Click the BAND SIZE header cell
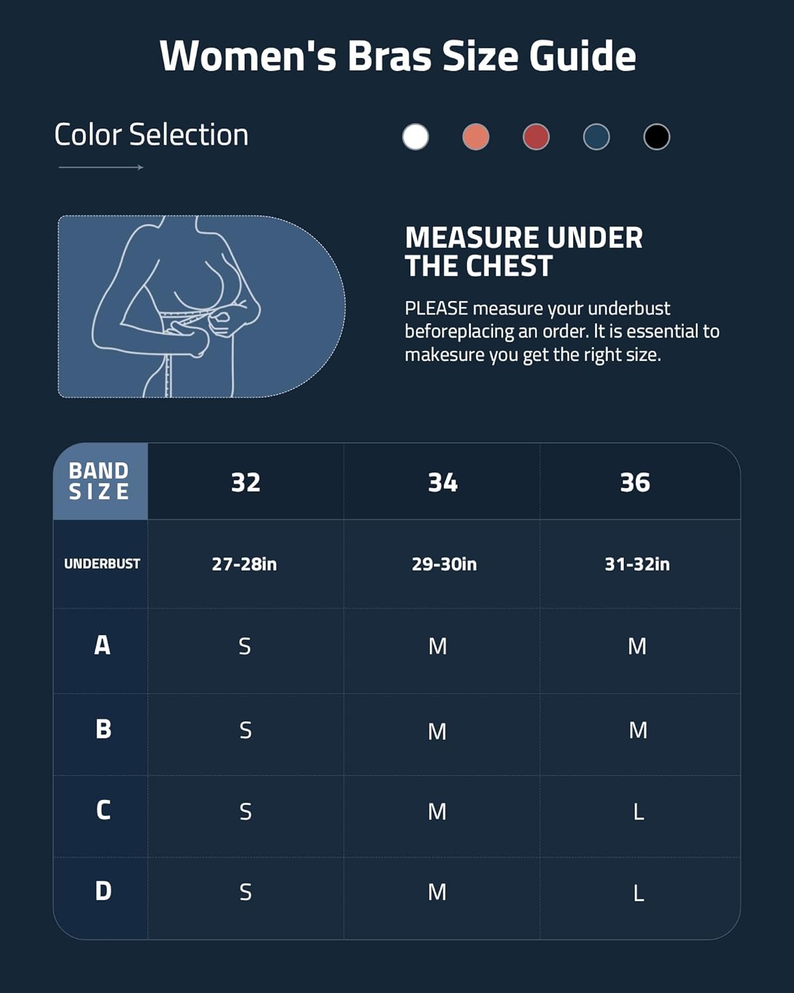 [x=100, y=481]
